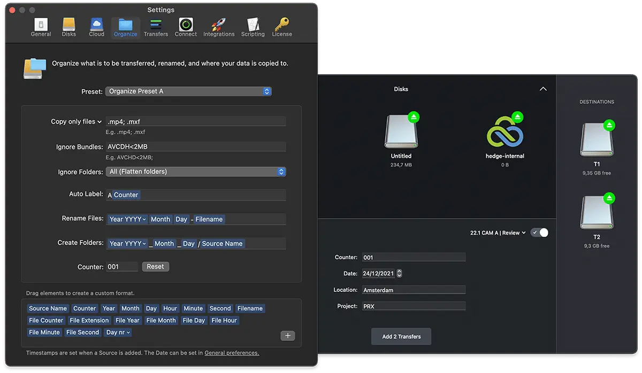Open the Integrations rocket tab
Screen dimensions: 642x373
pyautogui.click(x=219, y=27)
